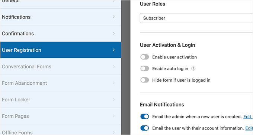Select the User Registration settings section
Screen dimensions: 253x135
tap(61, 50)
